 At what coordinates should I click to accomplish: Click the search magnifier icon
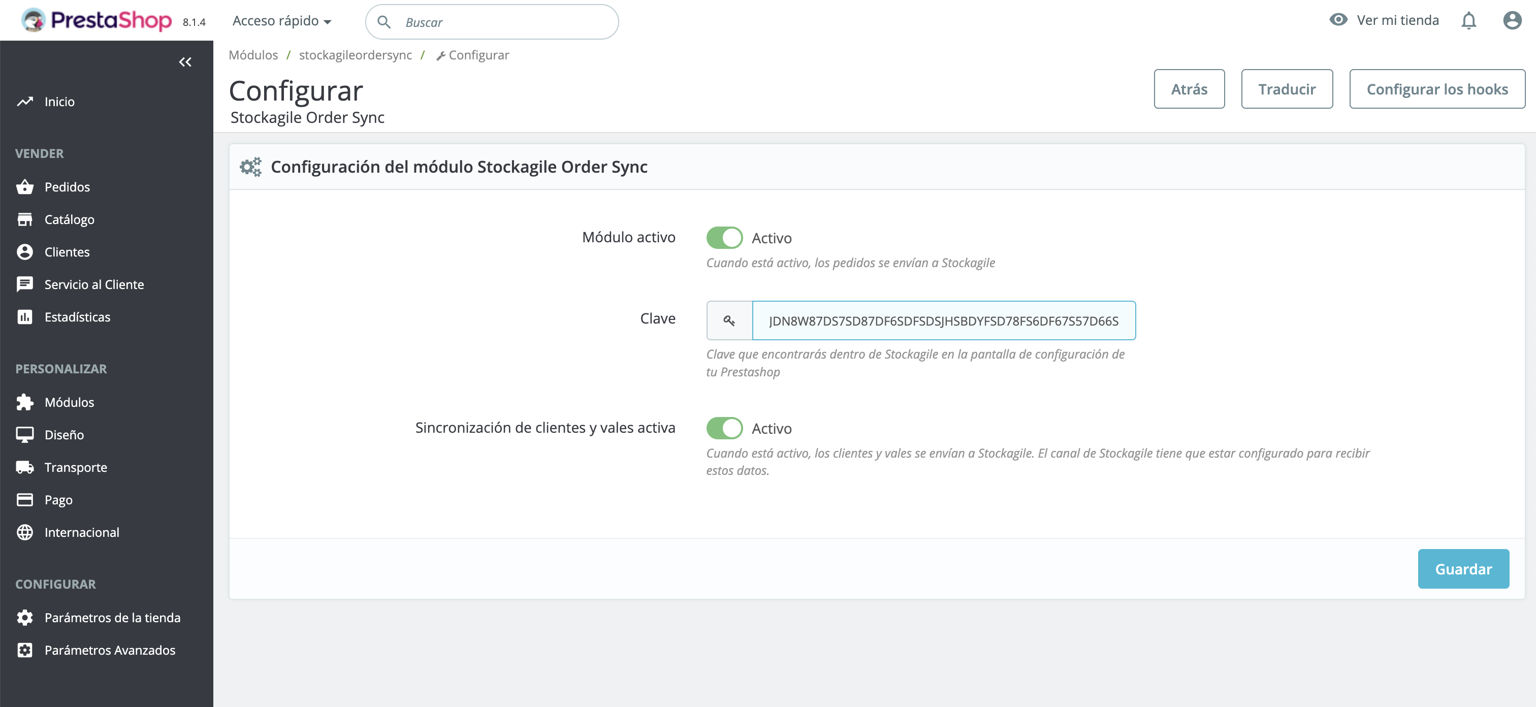[384, 22]
